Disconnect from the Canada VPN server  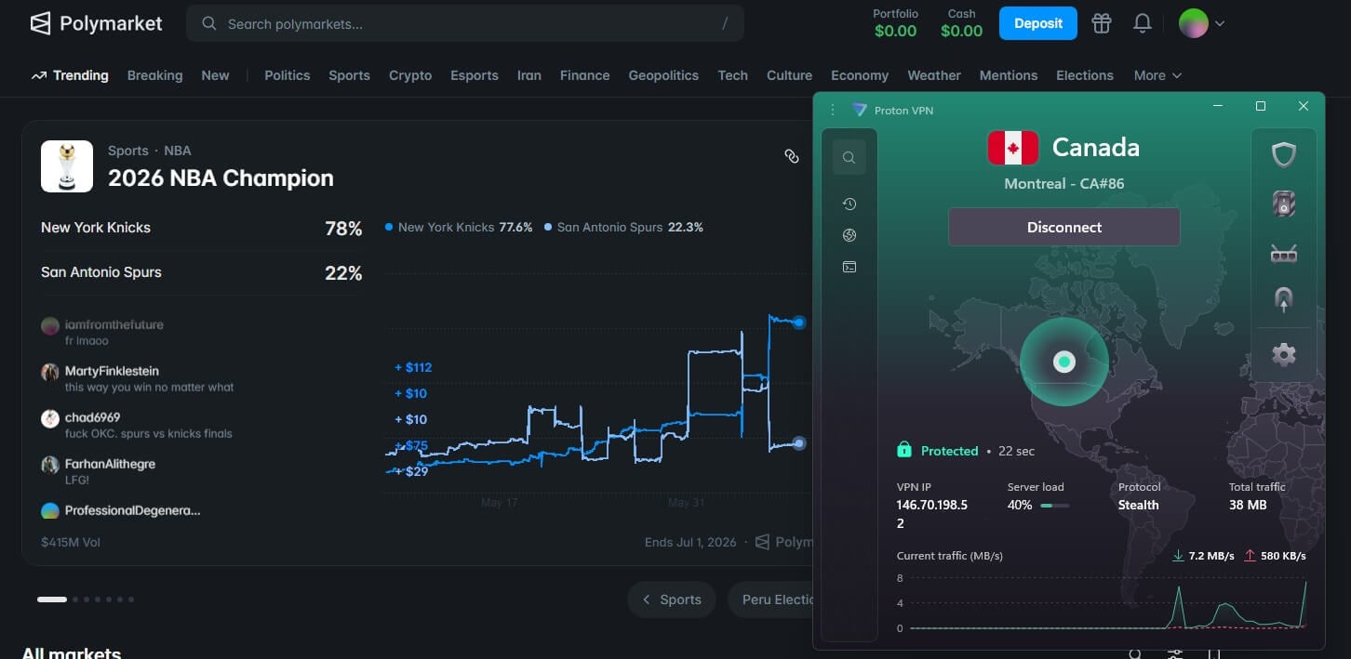(1064, 227)
